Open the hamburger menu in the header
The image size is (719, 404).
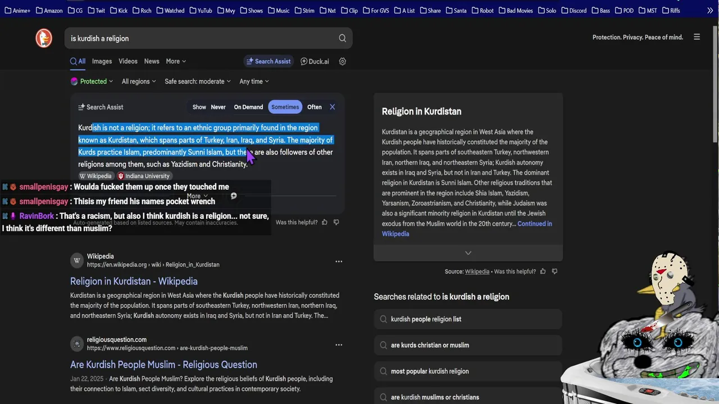tap(697, 37)
